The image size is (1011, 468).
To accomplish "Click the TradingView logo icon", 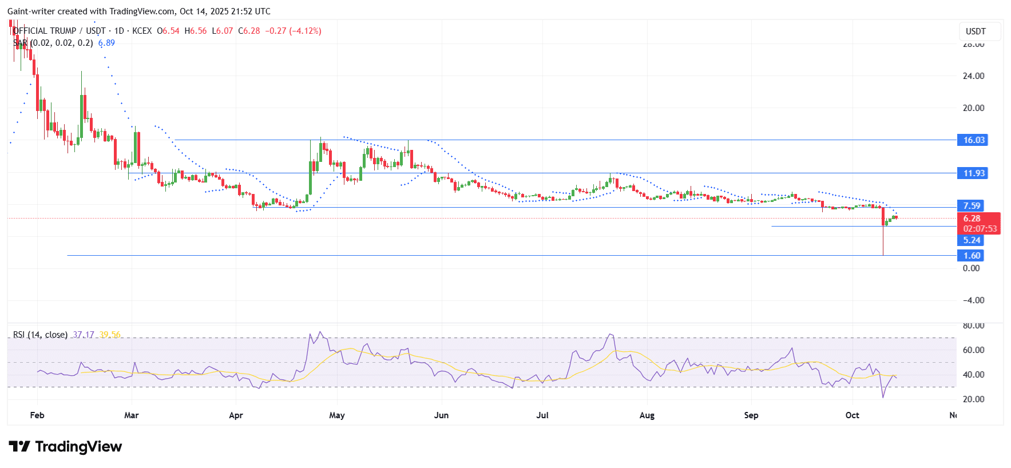I will (x=19, y=446).
